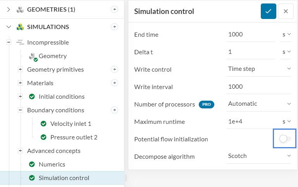Open the Decompose algorithm dropdown
The height and width of the screenshot is (187, 298).
pyautogui.click(x=258, y=156)
